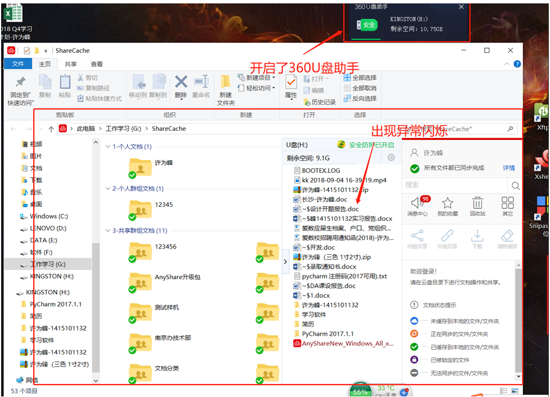This screenshot has height=397, width=550.
Task: Collapse the 2-个人群组文档 (1) group
Action: (x=108, y=189)
